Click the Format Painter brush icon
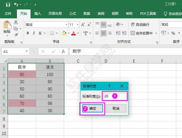The image size is (182, 138). click(16, 35)
